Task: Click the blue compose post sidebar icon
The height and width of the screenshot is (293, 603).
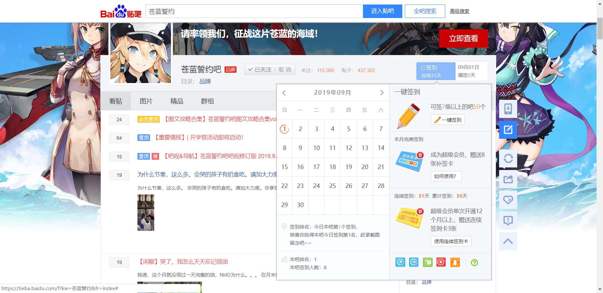Action: point(508,130)
